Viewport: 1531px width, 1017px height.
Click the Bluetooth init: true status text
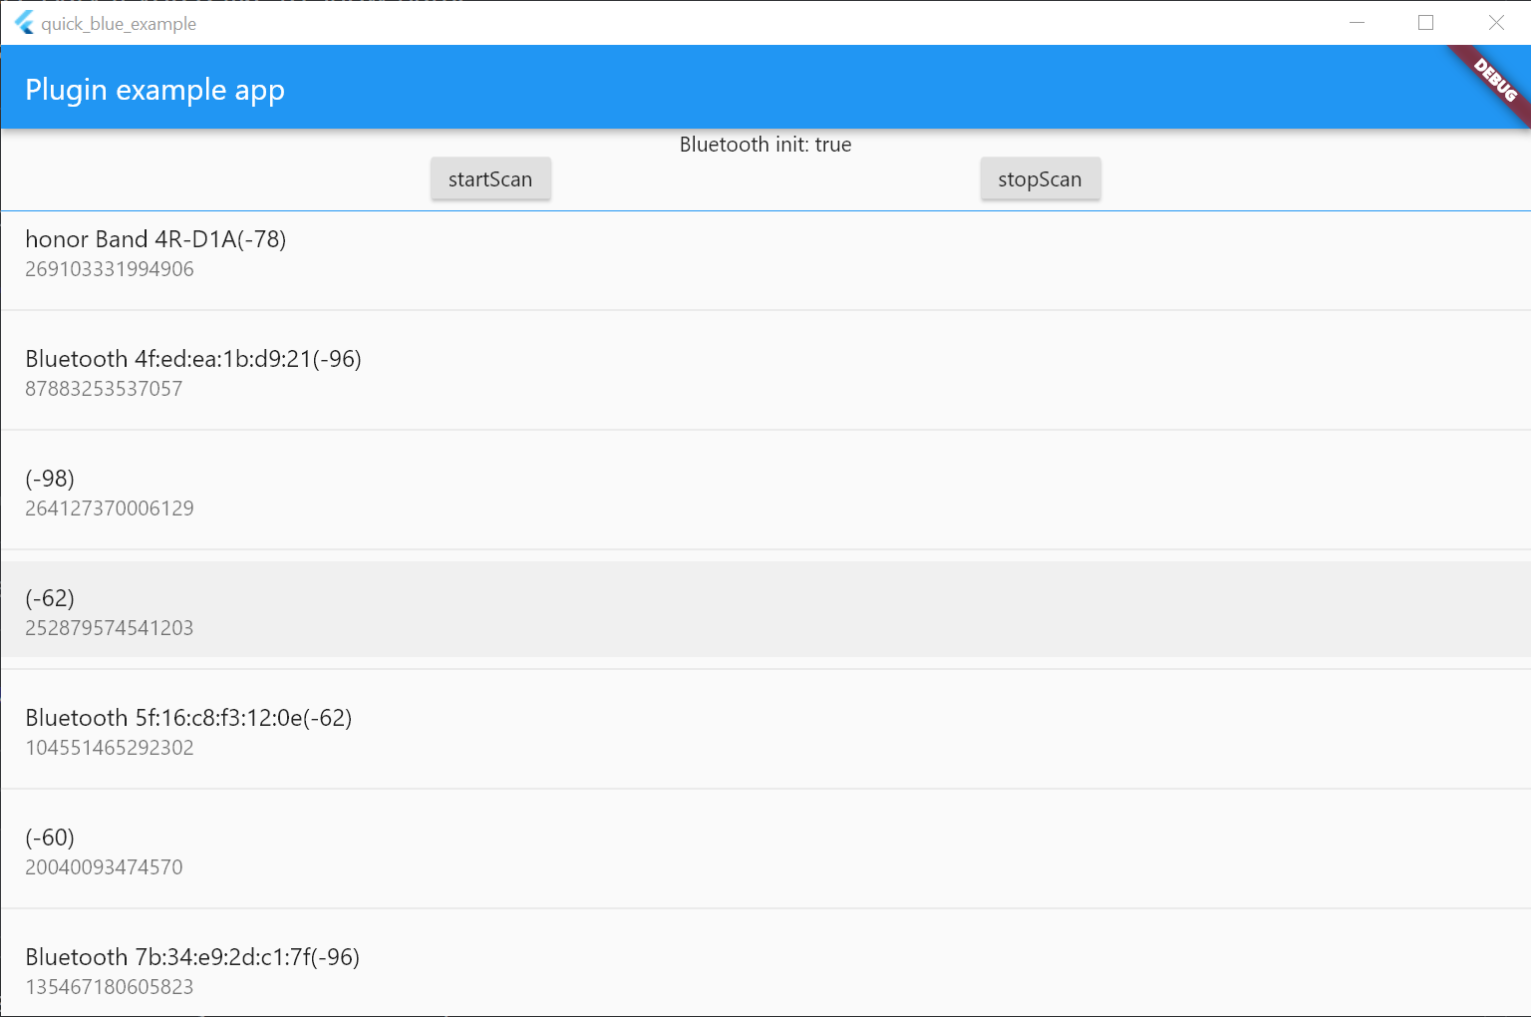tap(765, 145)
